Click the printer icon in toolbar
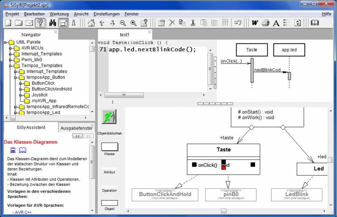The image size is (337, 217). click(x=265, y=23)
